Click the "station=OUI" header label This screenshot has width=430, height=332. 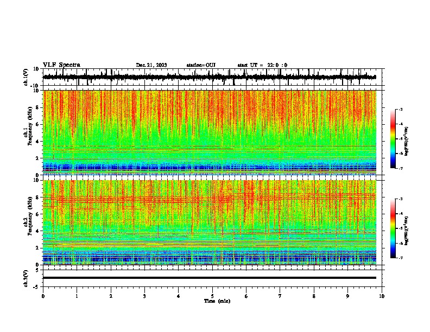tap(201, 65)
